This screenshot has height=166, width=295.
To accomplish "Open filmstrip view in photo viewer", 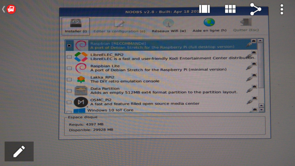I will click(204, 9).
